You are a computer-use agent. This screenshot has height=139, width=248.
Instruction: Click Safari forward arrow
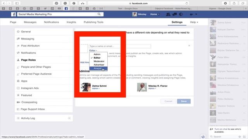click(x=9, y=3)
